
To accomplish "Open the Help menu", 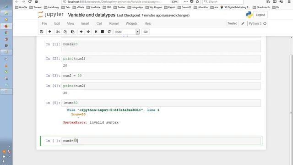I will coord(148,23).
